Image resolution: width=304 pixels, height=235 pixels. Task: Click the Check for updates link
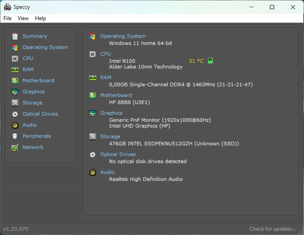point(272,229)
